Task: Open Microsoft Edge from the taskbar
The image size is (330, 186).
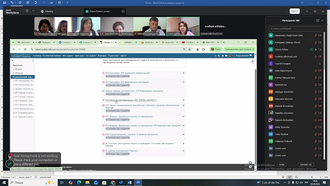Action: click(79, 182)
